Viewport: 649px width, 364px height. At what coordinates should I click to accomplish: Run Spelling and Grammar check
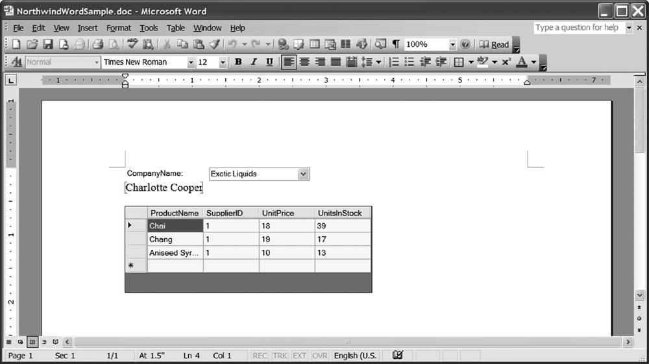(132, 44)
